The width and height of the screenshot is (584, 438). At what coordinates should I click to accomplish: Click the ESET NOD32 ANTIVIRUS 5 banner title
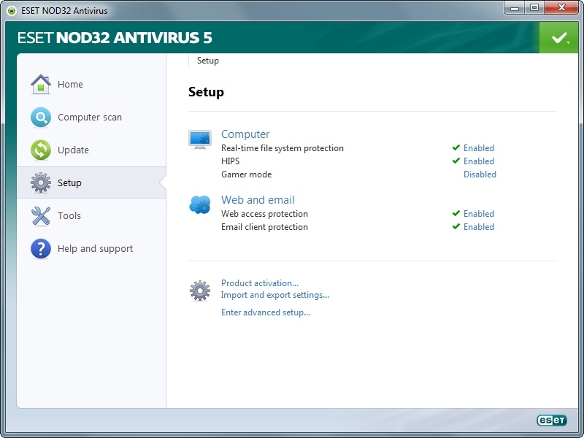(115, 38)
